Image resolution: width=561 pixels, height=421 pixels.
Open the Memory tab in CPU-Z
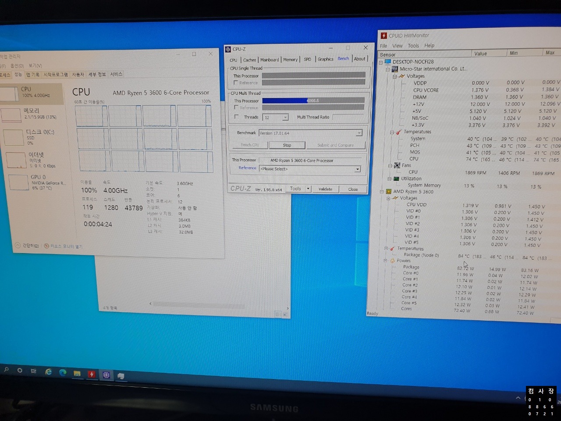(x=290, y=60)
